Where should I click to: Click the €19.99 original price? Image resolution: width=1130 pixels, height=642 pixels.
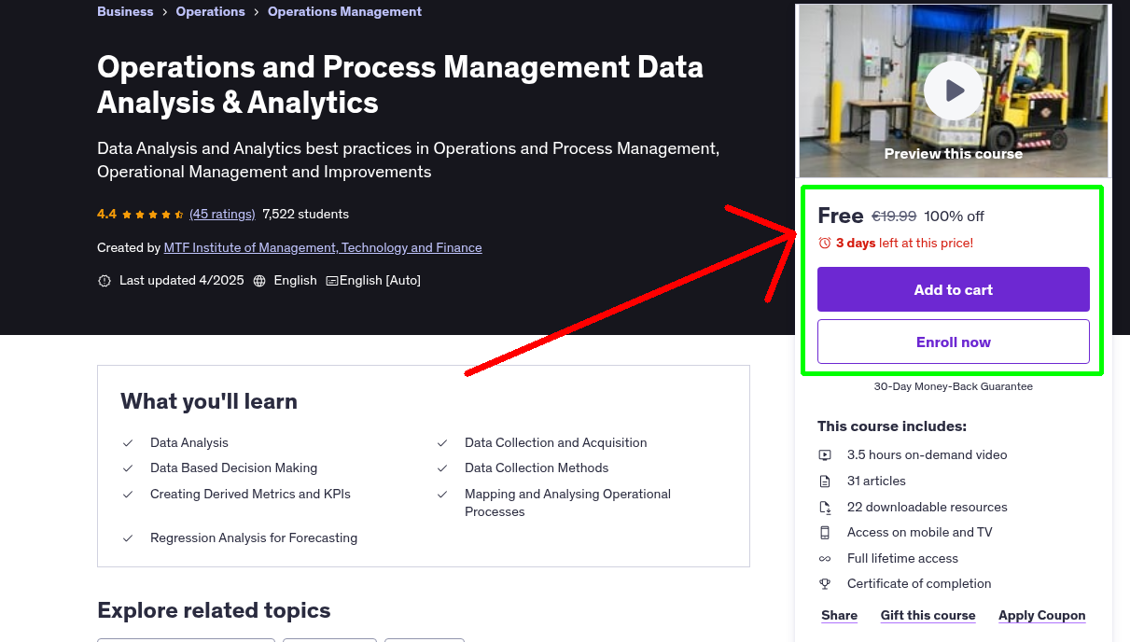894,216
